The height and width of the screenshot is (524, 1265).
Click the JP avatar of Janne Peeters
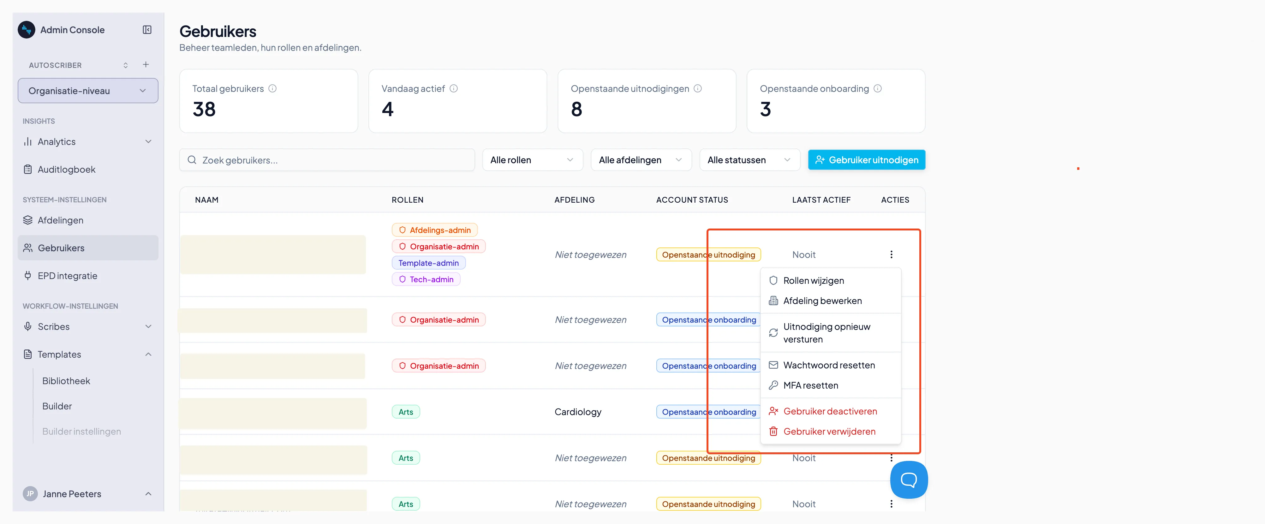click(x=30, y=494)
